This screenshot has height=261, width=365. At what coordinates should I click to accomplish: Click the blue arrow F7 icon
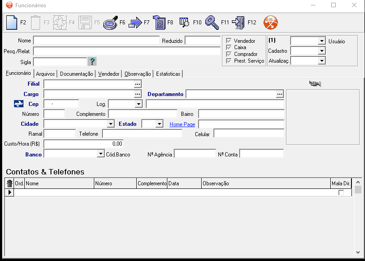(135, 22)
